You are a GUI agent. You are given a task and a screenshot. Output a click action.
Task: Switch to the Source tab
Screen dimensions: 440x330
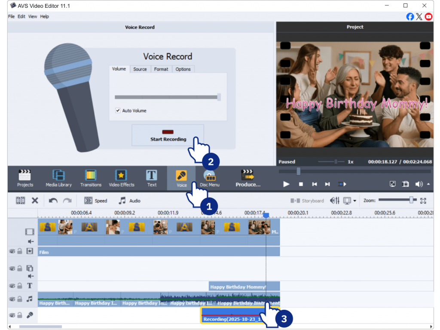pos(140,69)
